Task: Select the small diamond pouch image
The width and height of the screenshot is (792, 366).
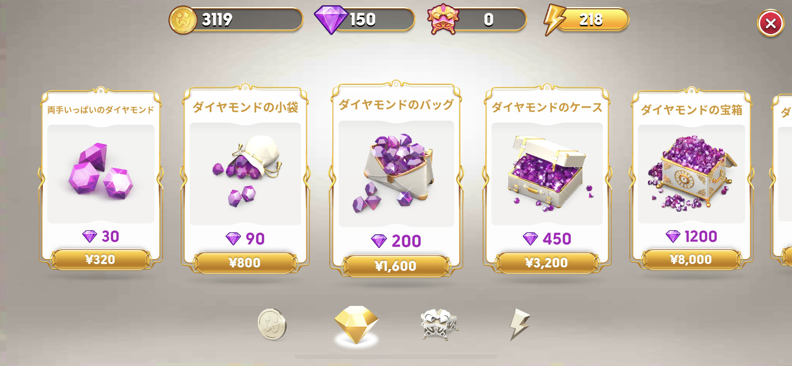Action: tap(245, 174)
